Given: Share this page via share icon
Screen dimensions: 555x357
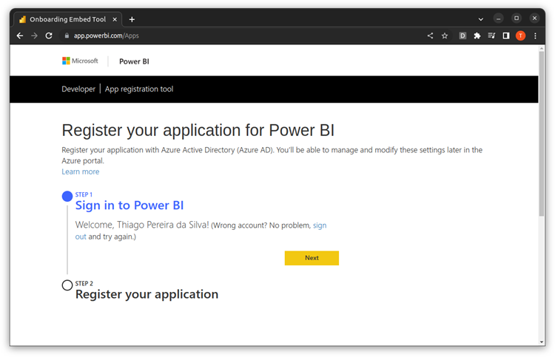Looking at the screenshot, I should pyautogui.click(x=431, y=35).
